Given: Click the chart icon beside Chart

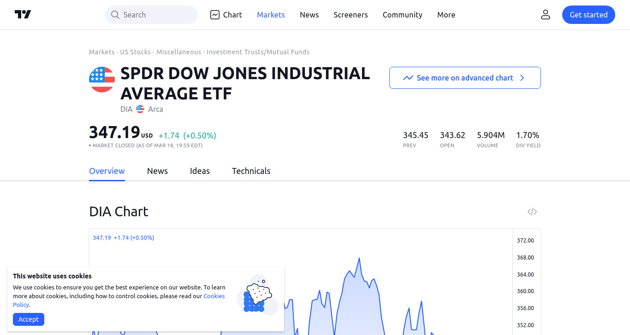Looking at the screenshot, I should point(214,15).
